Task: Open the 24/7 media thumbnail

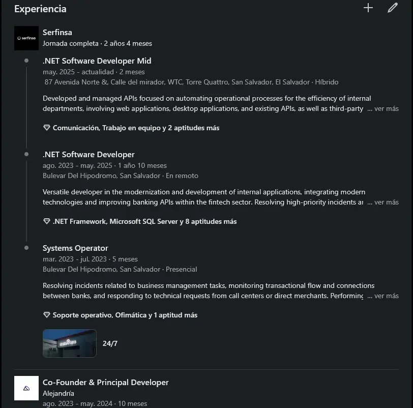Action: click(x=69, y=343)
